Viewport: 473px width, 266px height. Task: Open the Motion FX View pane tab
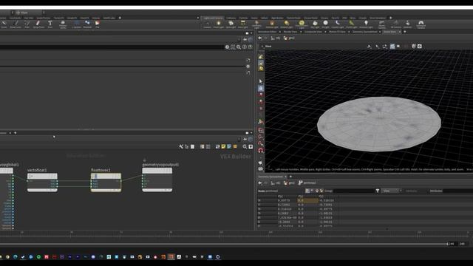(337, 32)
